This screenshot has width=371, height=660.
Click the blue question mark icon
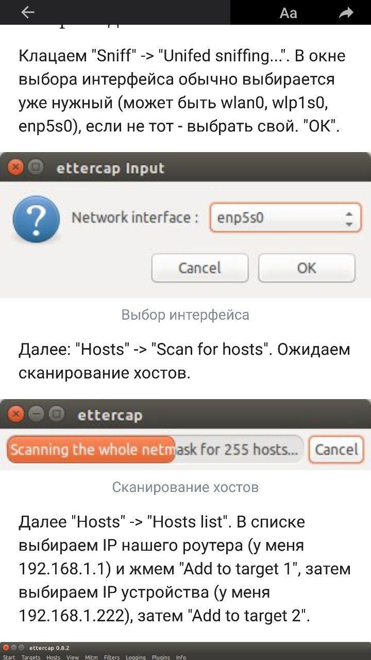click(36, 220)
